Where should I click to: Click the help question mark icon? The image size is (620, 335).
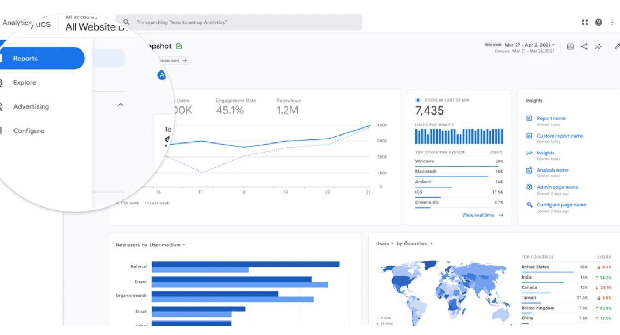598,22
